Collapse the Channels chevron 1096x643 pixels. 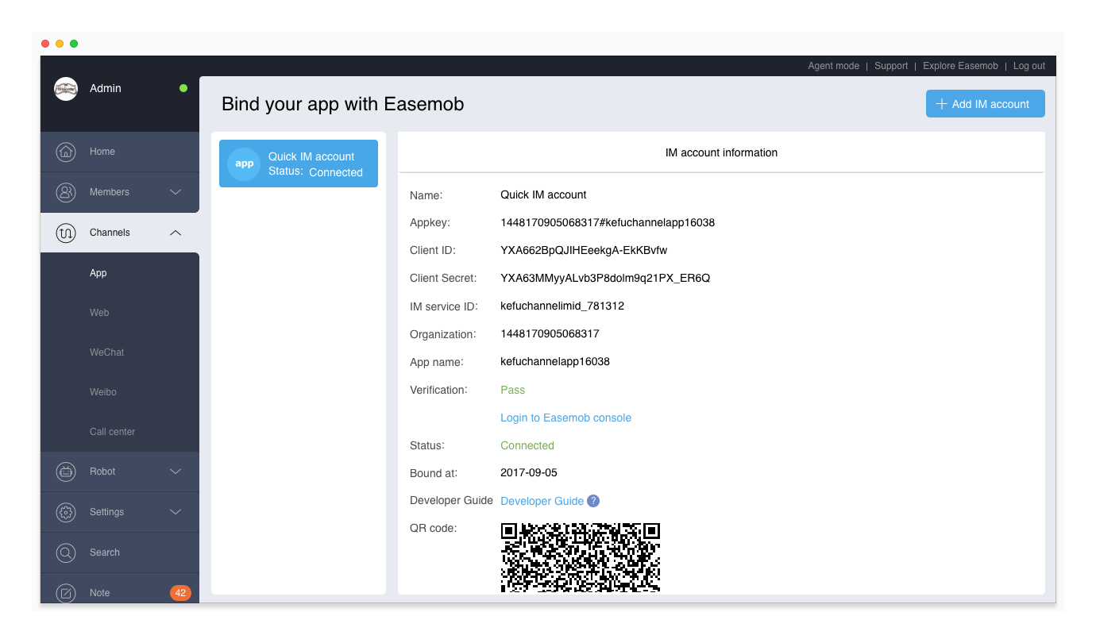point(176,233)
